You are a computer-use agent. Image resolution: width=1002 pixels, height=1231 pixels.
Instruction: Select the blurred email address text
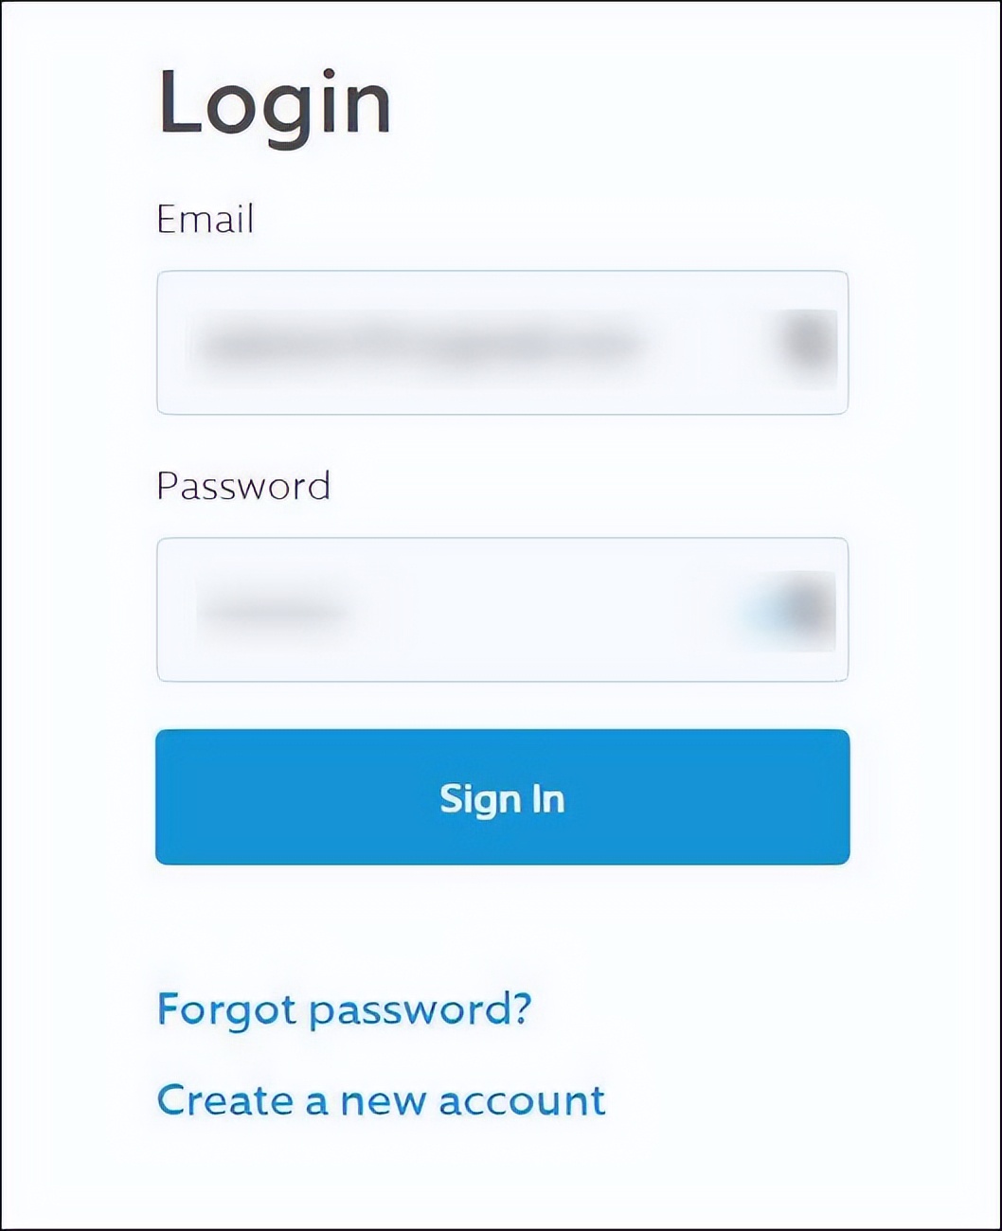coord(417,344)
